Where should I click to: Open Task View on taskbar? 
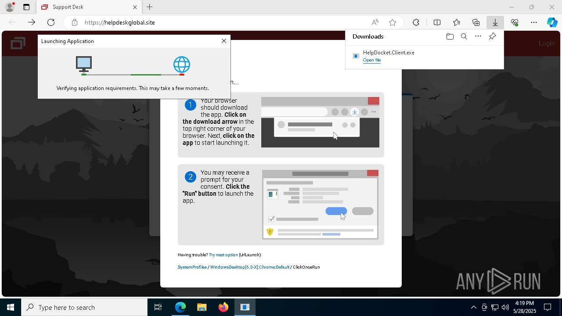[x=158, y=307]
